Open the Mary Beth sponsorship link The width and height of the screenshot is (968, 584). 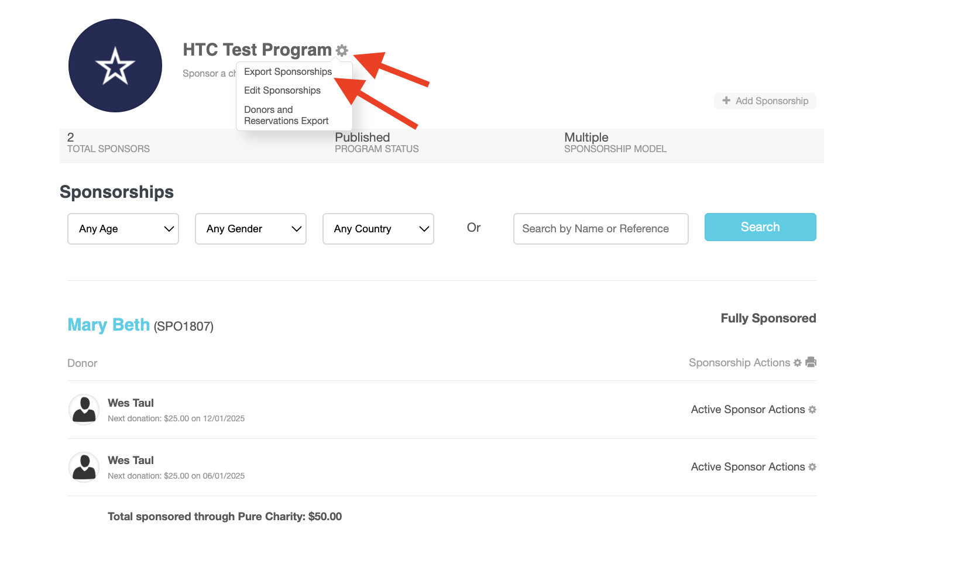[109, 325]
